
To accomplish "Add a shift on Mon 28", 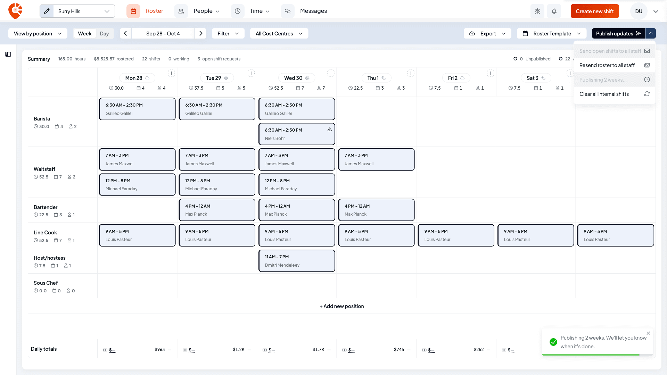I will pos(171,73).
